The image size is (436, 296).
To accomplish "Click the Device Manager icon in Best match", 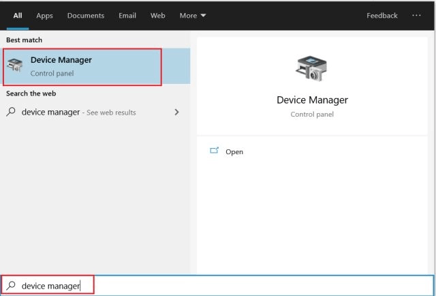I will coord(14,66).
